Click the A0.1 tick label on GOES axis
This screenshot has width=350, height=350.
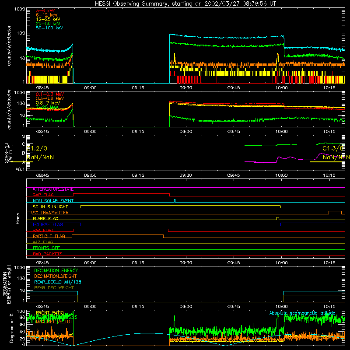(20, 170)
